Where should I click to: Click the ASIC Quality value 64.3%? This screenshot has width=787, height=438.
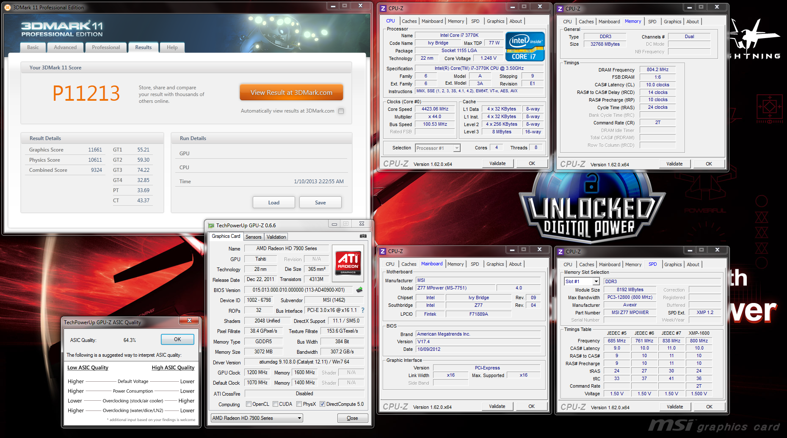click(130, 340)
